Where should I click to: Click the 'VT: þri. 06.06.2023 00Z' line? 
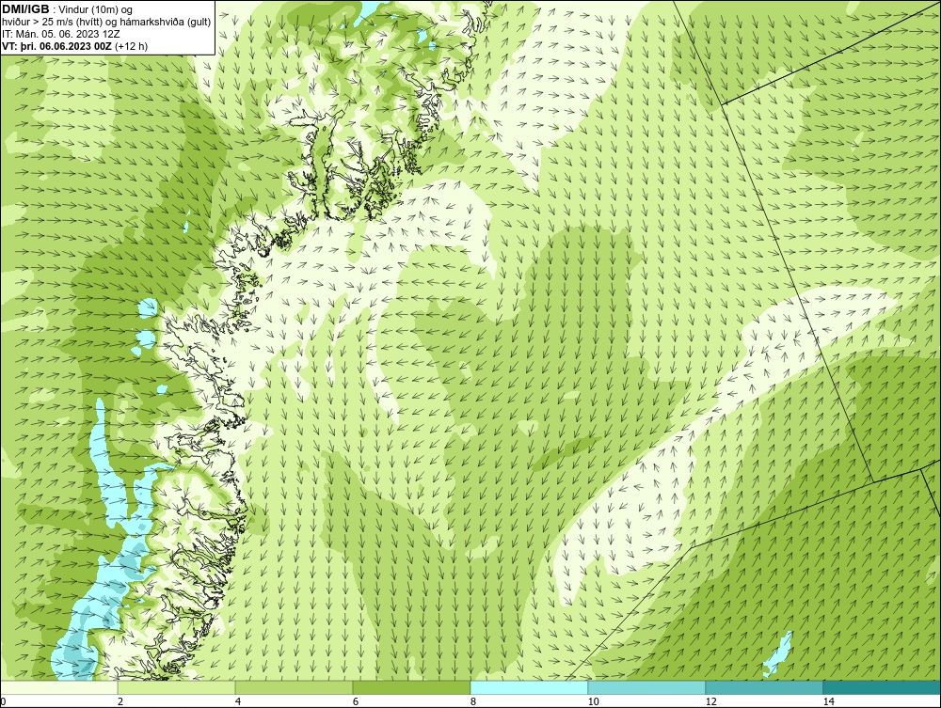[57, 45]
